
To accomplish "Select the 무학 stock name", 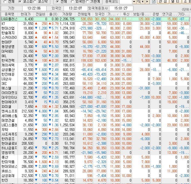I will point(5,130).
